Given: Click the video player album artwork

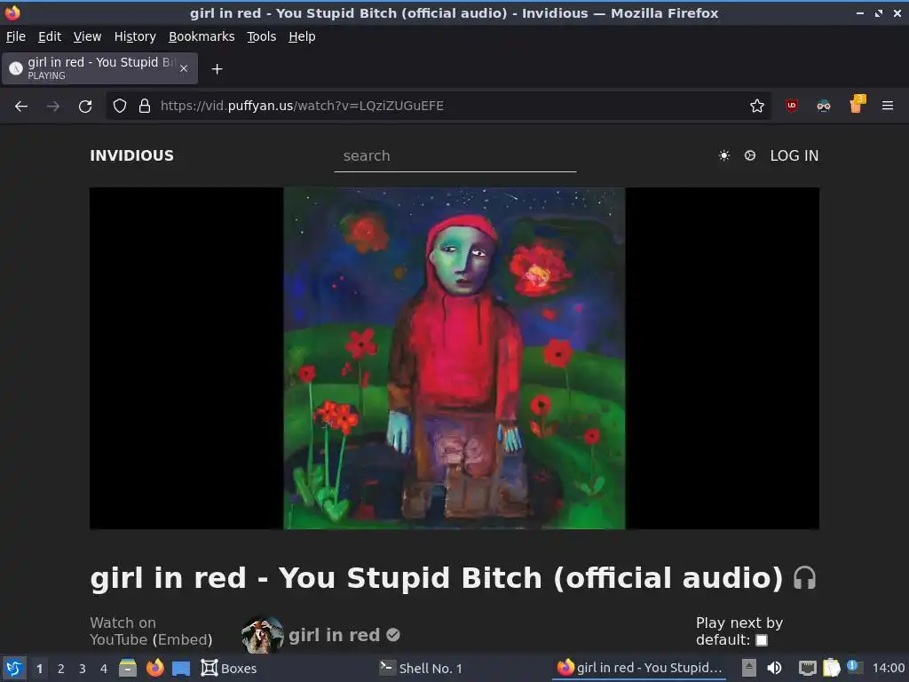Looking at the screenshot, I should pyautogui.click(x=454, y=358).
